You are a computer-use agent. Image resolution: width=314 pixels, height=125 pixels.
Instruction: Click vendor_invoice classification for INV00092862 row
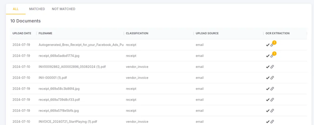[x=137, y=67]
